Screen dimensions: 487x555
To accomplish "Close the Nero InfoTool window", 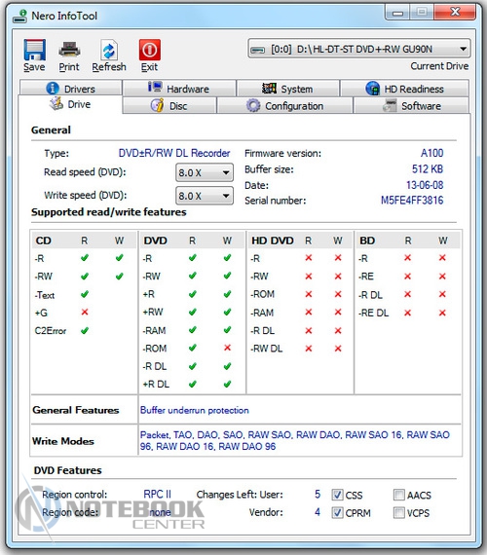I will [455, 13].
